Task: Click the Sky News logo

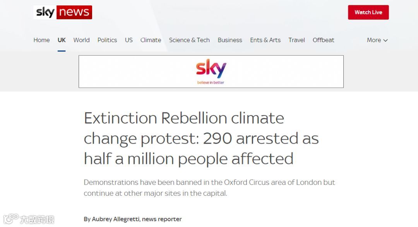Action: [x=63, y=12]
